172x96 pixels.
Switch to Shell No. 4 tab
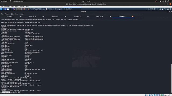point(55,17)
